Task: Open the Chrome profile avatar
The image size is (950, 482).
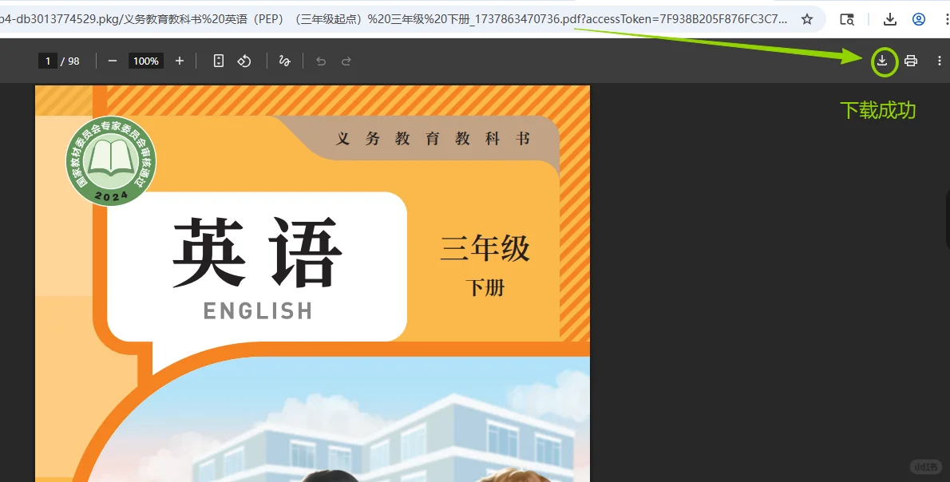Action: pos(919,19)
